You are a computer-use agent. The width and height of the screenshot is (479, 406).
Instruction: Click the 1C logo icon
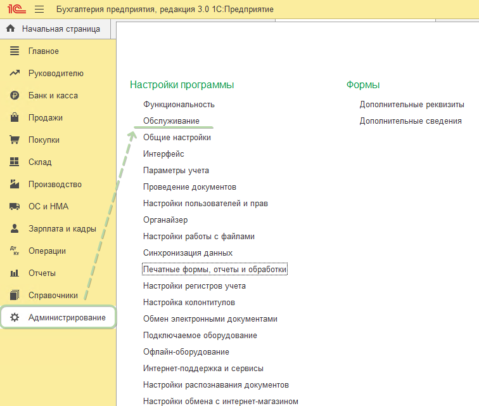tap(16, 9)
